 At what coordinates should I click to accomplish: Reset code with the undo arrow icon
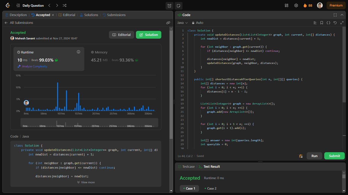[x=335, y=23]
